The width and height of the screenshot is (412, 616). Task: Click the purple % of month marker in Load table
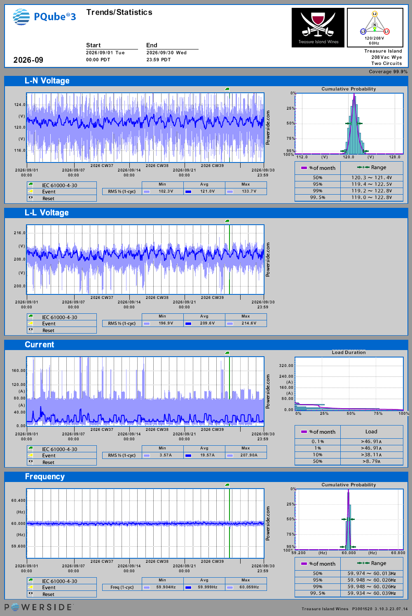pos(304,432)
